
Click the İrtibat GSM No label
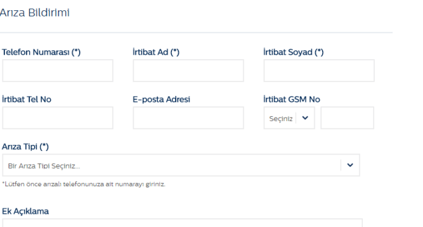pyautogui.click(x=292, y=99)
